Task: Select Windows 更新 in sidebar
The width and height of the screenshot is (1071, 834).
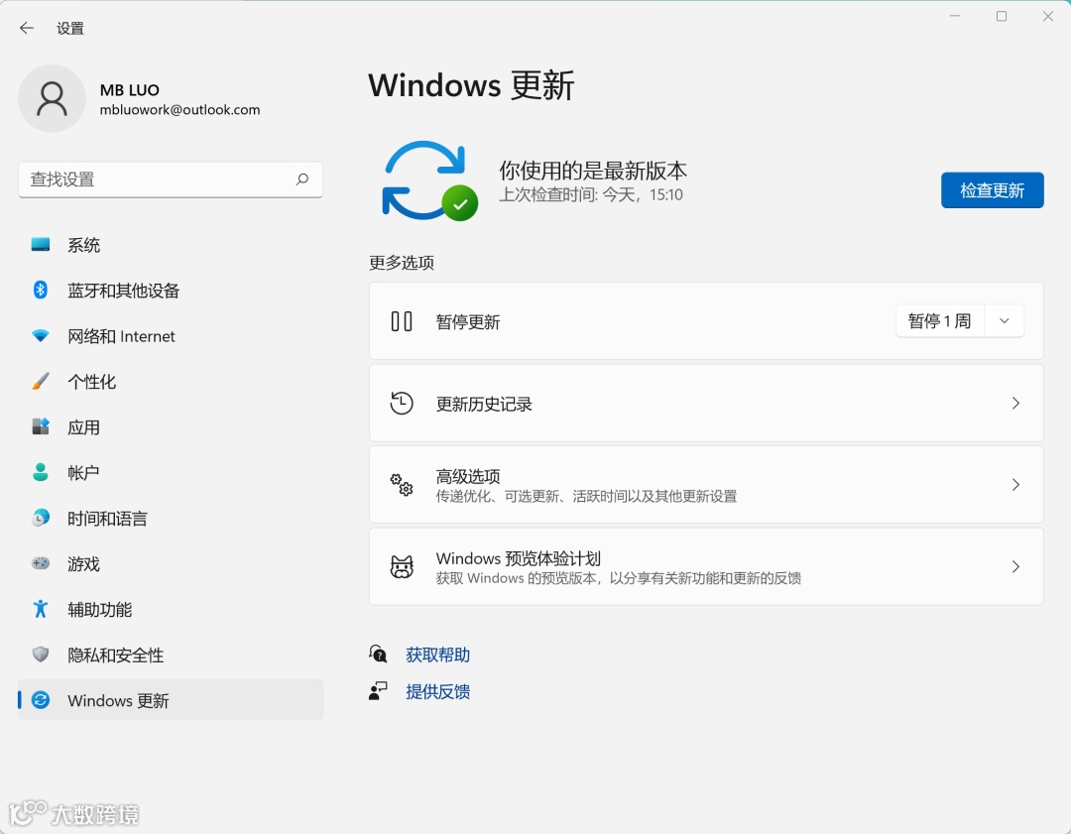Action: pyautogui.click(x=171, y=699)
